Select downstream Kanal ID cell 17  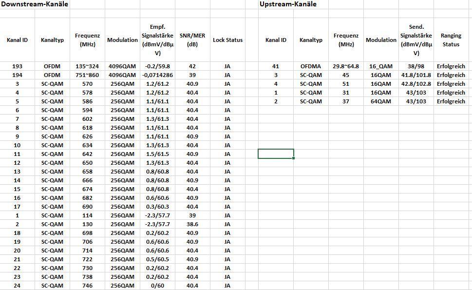click(17, 207)
